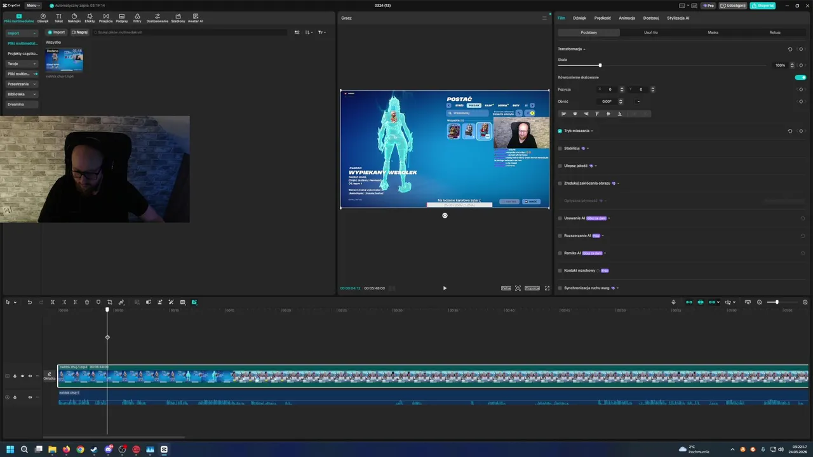
Task: Align clip left using first alignment icon
Action: pos(563,114)
